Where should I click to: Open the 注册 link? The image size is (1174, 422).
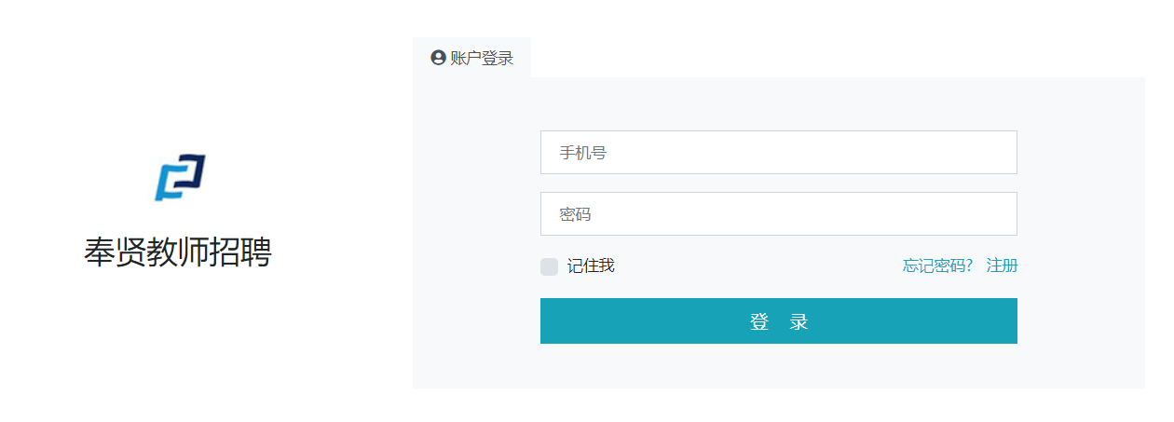1002,266
